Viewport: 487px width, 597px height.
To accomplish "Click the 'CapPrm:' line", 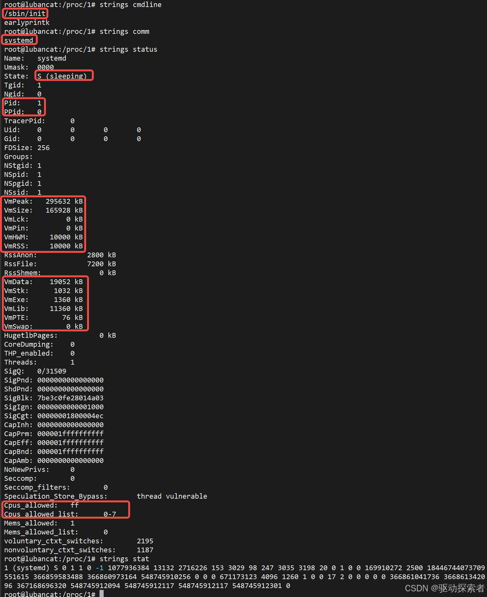I will click(54, 434).
